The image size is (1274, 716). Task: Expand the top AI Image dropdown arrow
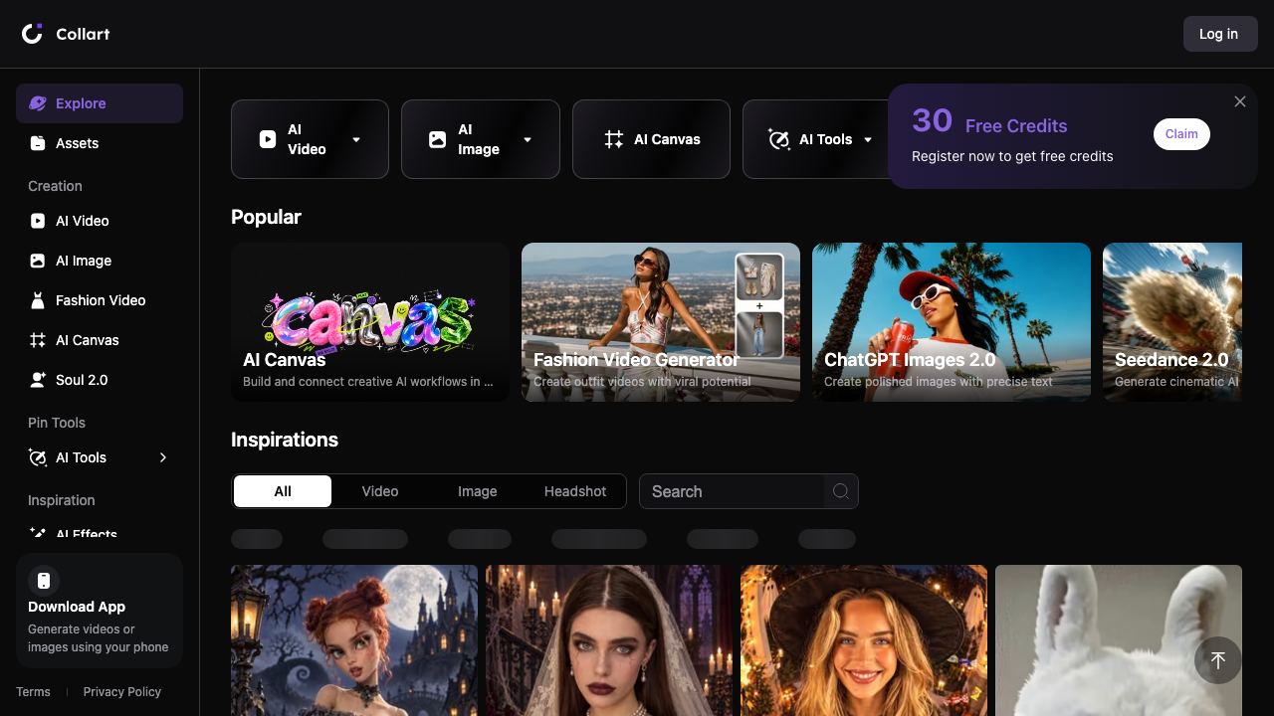[528, 139]
